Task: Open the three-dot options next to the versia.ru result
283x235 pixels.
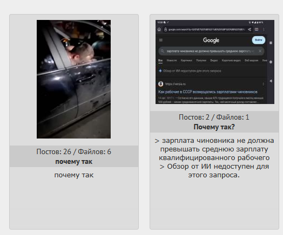Action: pyautogui.click(x=264, y=84)
